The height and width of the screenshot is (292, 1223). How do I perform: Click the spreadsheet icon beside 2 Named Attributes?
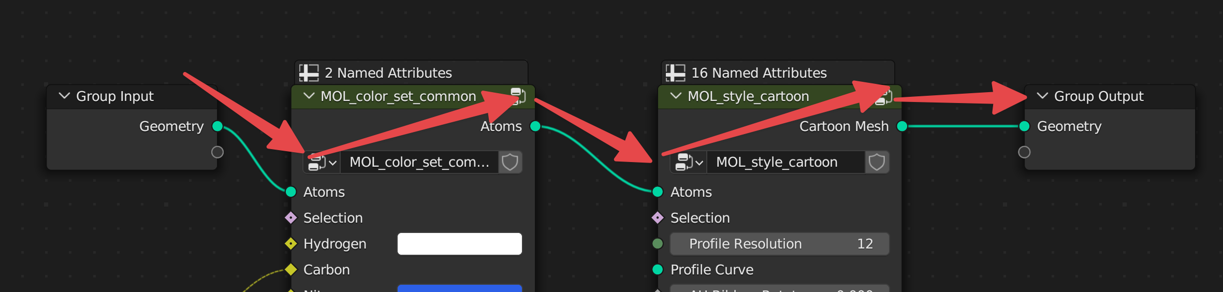pos(309,73)
